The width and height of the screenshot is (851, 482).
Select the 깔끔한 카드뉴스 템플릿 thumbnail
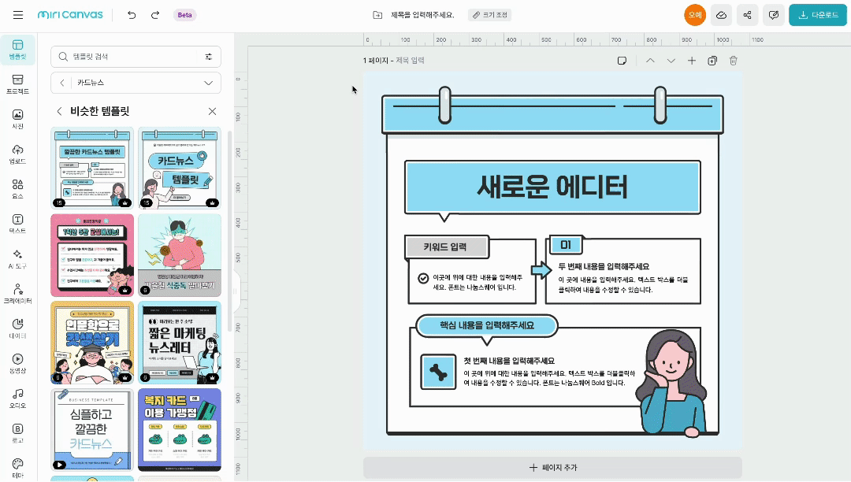click(92, 168)
